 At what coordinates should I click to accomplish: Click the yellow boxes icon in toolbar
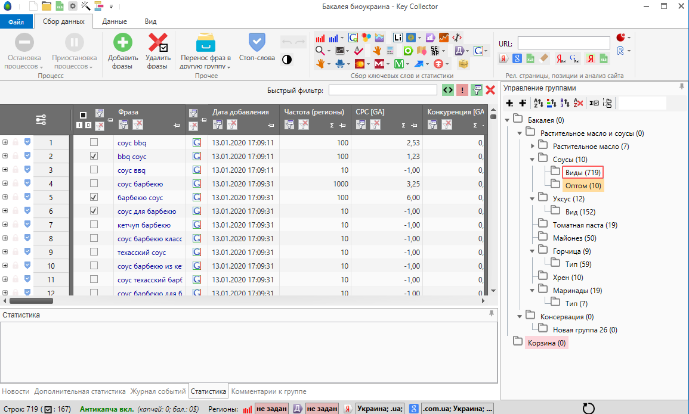click(463, 64)
